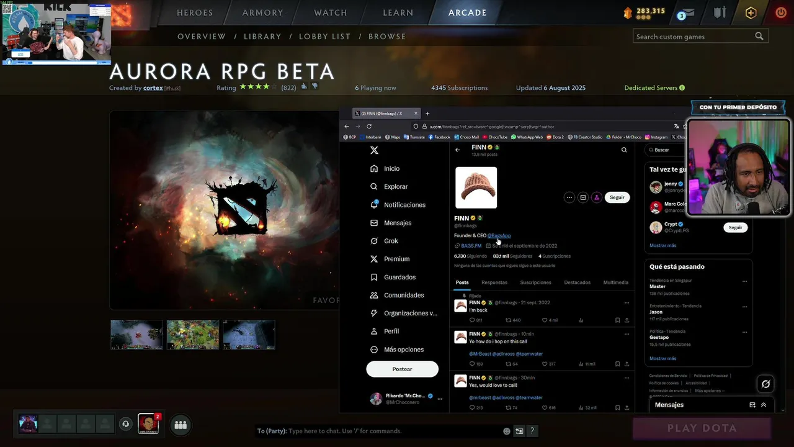
Task: Open LOBBY LIST arcade sub-tab
Action: coord(325,37)
